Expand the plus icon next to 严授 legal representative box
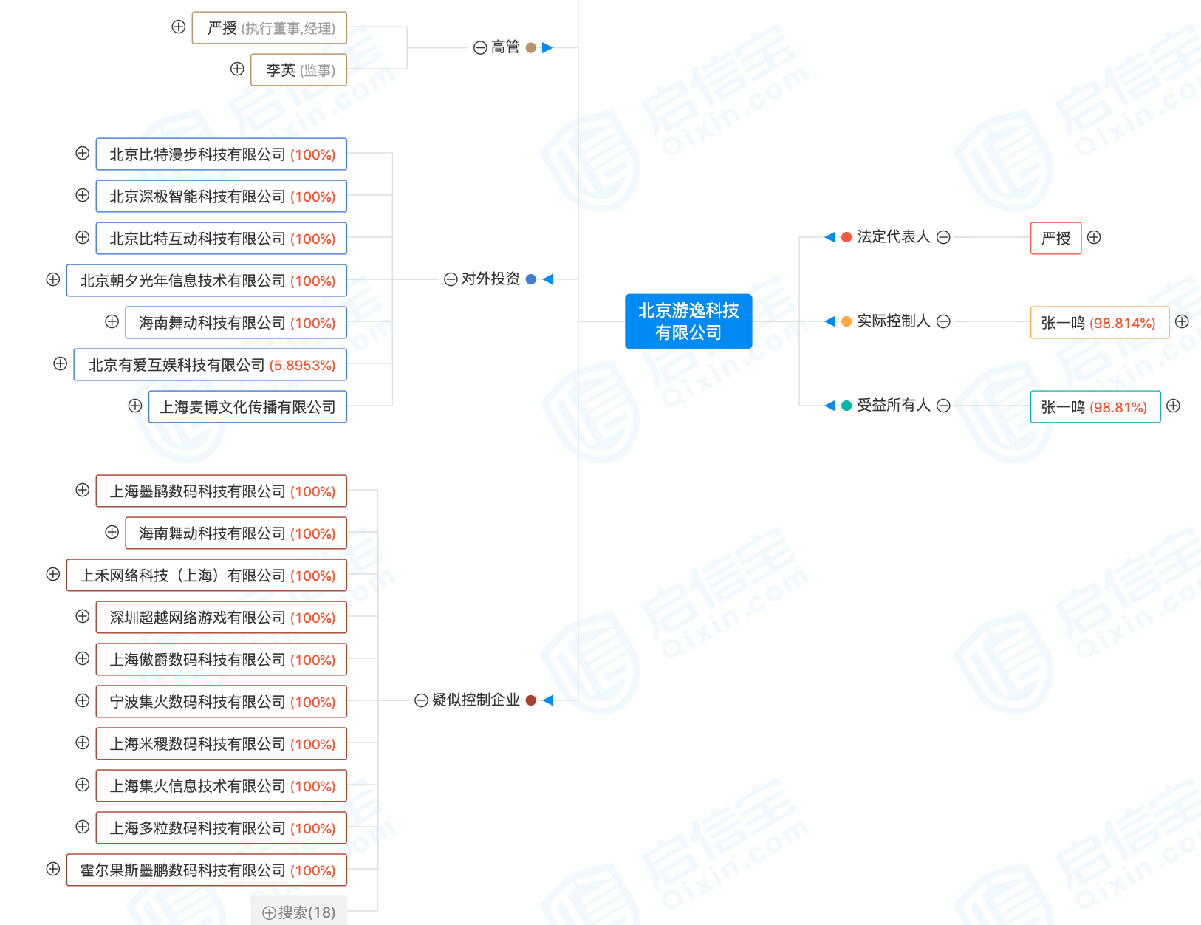1201x925 pixels. coord(1095,238)
